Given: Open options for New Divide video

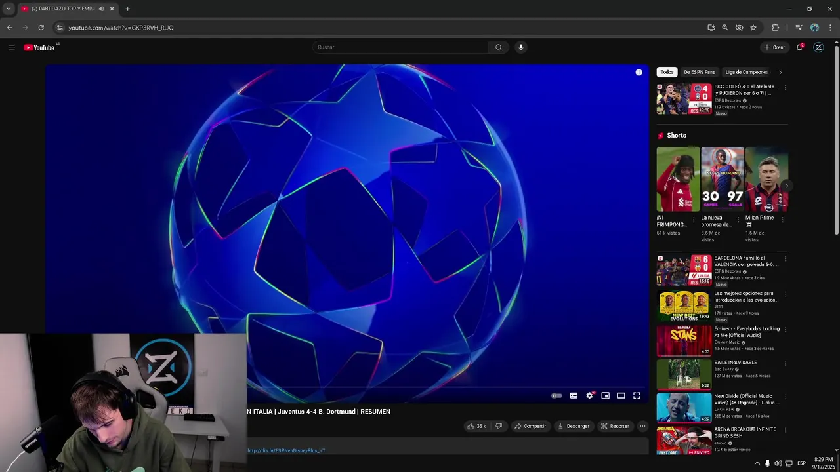Looking at the screenshot, I should pyautogui.click(x=786, y=397).
